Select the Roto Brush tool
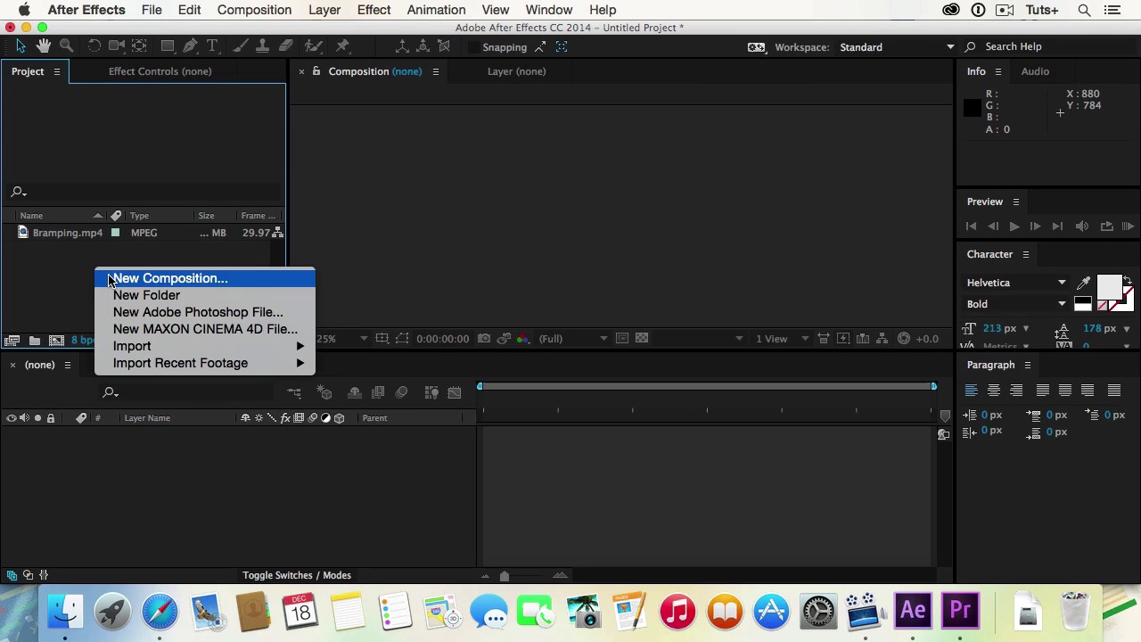Viewport: 1141px width, 642px height. pos(314,46)
